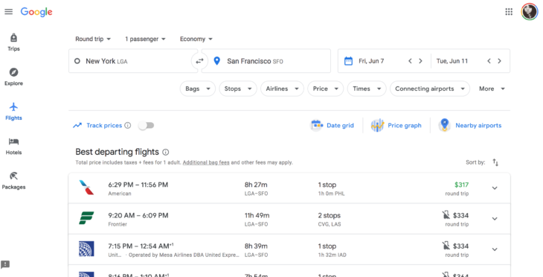Click the send feedback icon
Image resolution: width=543 pixels, height=277 pixels.
[5, 264]
